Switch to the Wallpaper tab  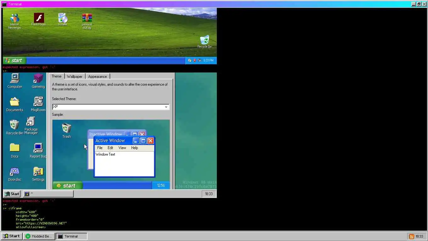(x=75, y=77)
